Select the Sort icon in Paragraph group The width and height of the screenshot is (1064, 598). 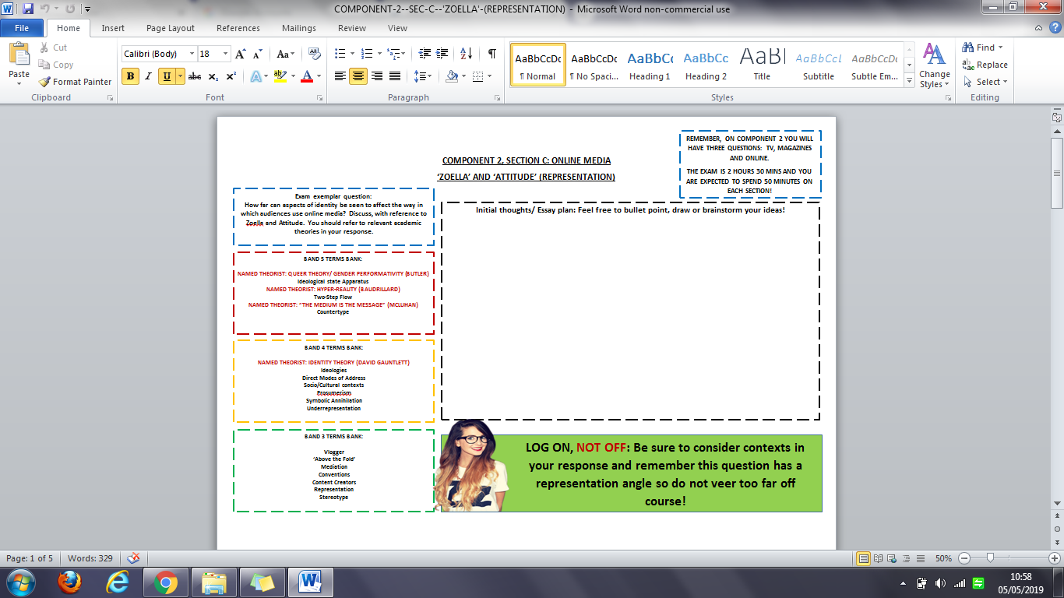click(465, 54)
